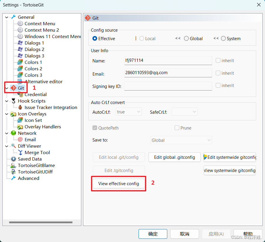
Task: Click the Dialogs 3 window icon
Action: tap(20, 56)
